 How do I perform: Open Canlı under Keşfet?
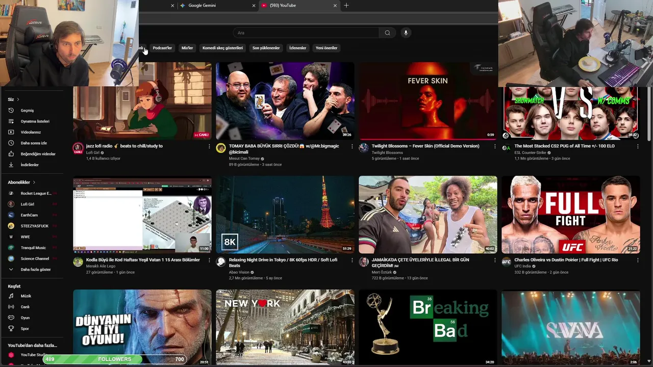coord(25,307)
